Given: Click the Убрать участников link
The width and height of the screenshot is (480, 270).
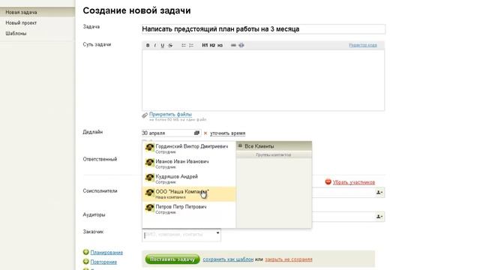Looking at the screenshot, I should click(x=353, y=182).
